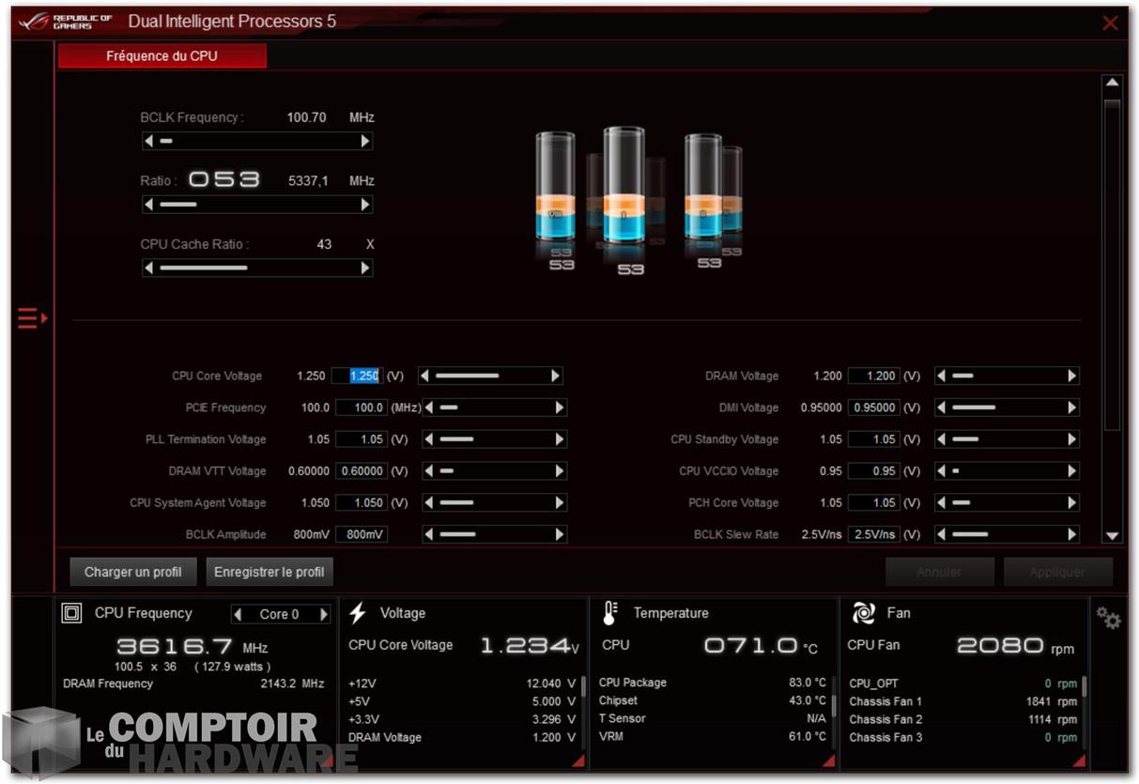Increase BCLK Frequency with right arrow
Screen dimensions: 1139x784
pos(365,142)
